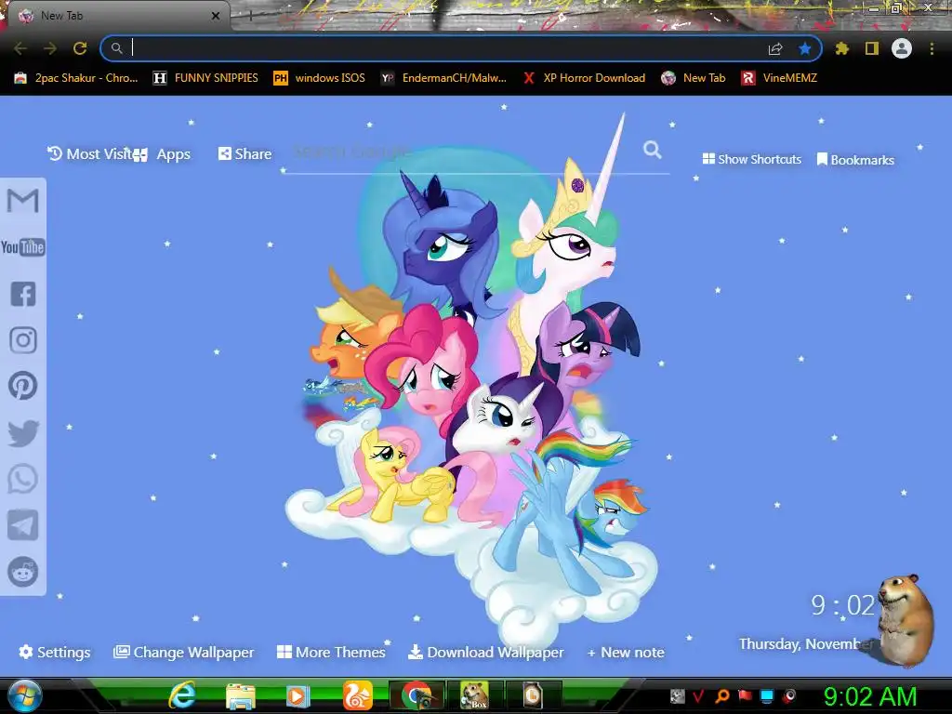Launch Internet Explorer from taskbar
The width and height of the screenshot is (952, 714).
[x=182, y=695]
